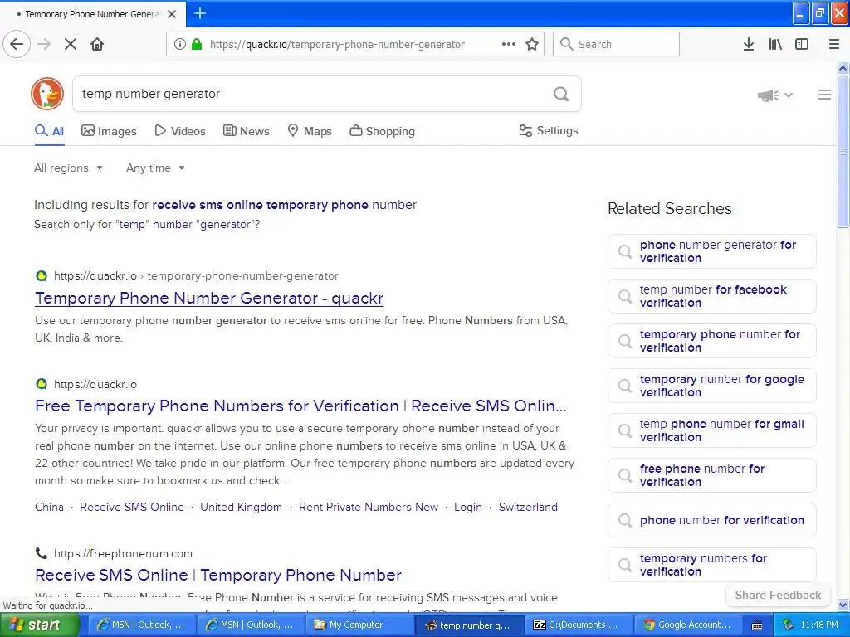The image size is (850, 637).
Task: Open Temporary Phone Number Generator - quackr result
Action: tap(209, 298)
